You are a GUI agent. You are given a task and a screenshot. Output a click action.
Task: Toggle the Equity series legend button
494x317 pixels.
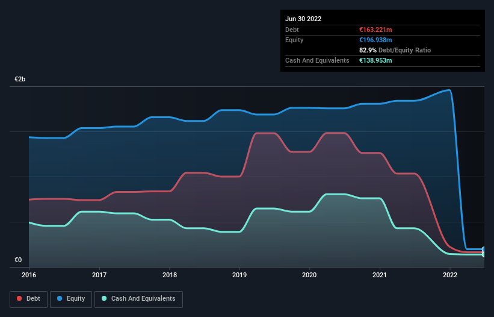point(71,299)
